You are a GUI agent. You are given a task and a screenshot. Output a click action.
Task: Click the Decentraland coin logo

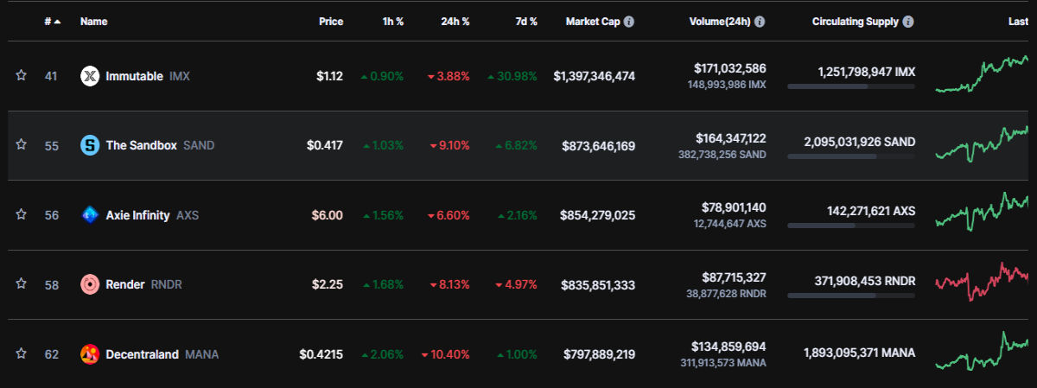pyautogui.click(x=90, y=354)
